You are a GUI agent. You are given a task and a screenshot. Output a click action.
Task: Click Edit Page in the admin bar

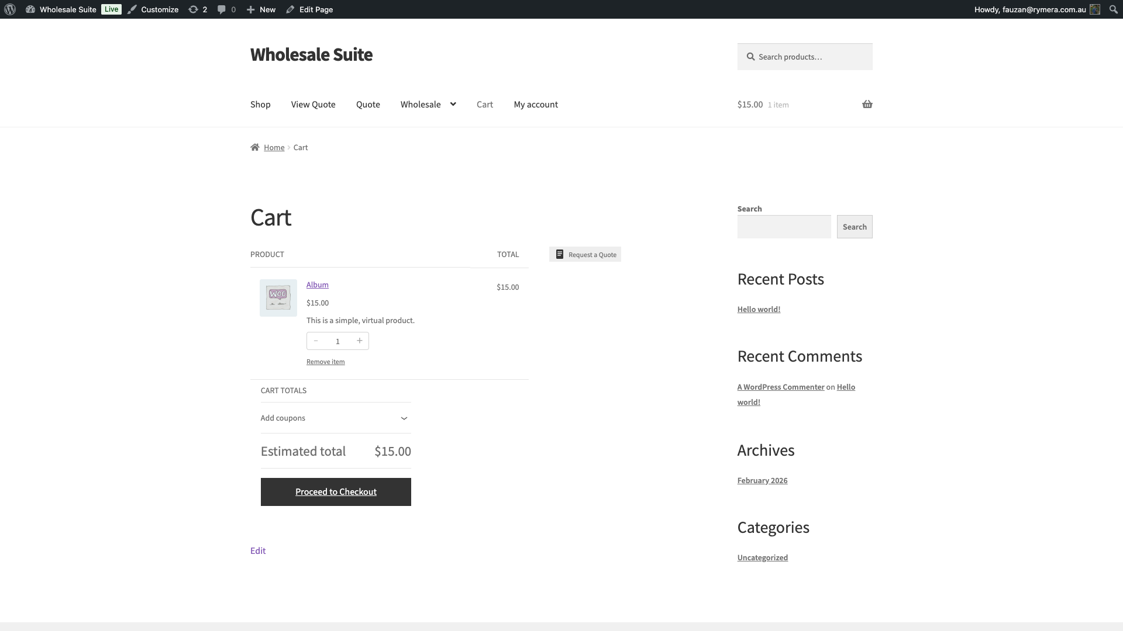309,9
